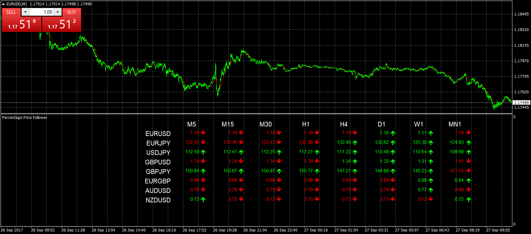531x234 pixels.
Task: Click the GBPUSD row label
Action: click(158, 162)
